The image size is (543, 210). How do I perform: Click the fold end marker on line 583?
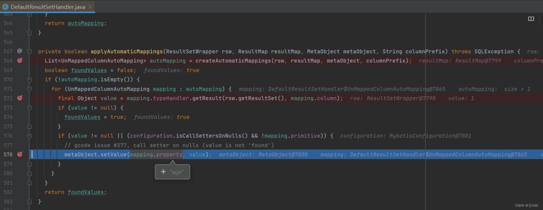[29, 201]
